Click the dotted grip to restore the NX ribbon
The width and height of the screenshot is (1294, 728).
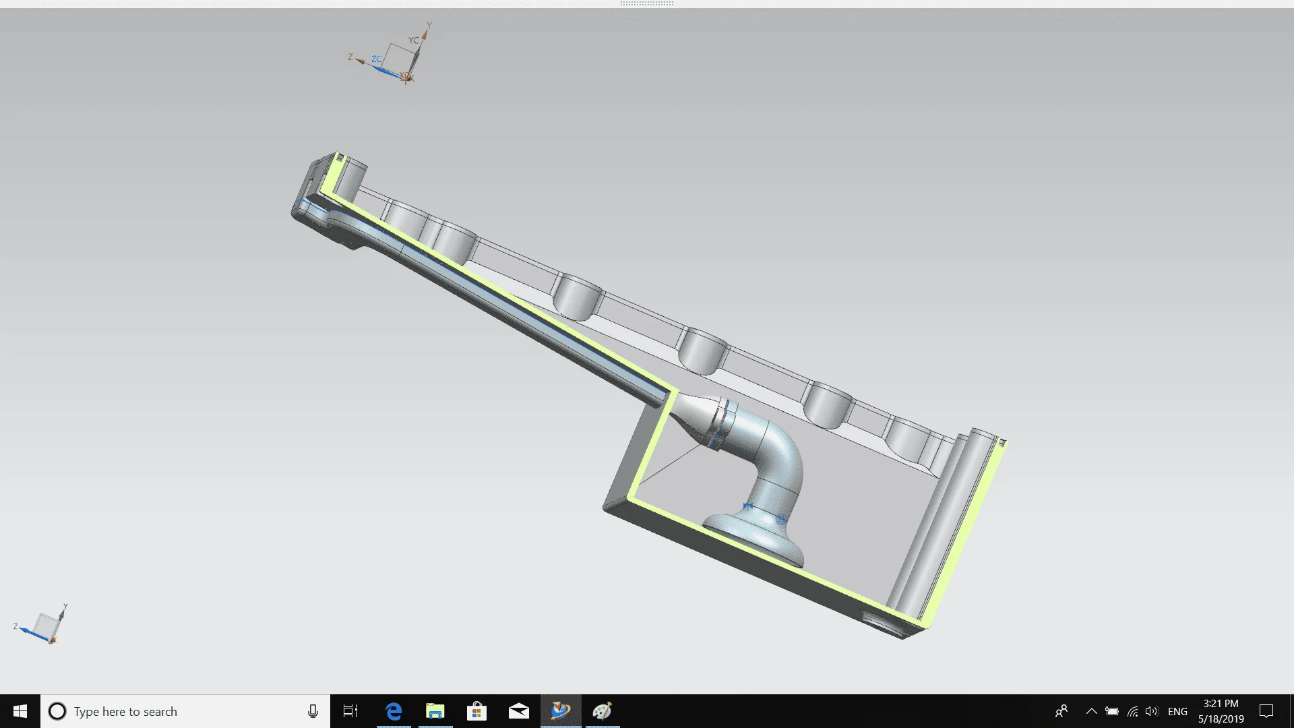click(x=648, y=3)
